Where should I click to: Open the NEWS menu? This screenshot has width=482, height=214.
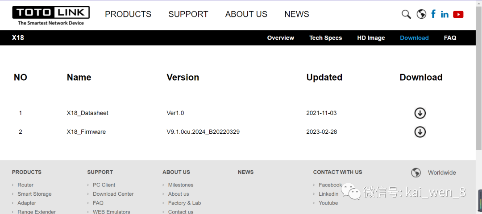click(x=297, y=14)
